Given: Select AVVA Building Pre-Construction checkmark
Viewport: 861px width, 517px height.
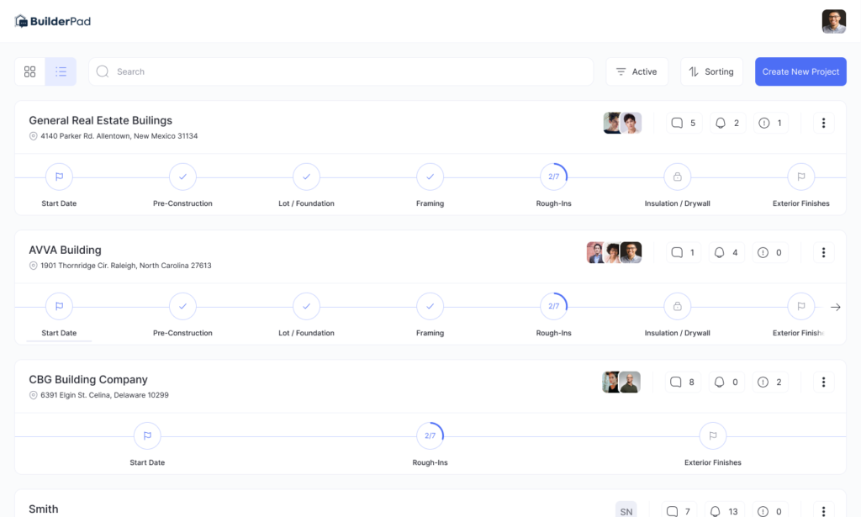Looking at the screenshot, I should 182,306.
